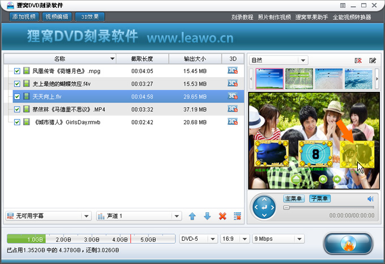Click the 添加视频 button
Viewport: 385px width, 264px height.
pyautogui.click(x=24, y=16)
